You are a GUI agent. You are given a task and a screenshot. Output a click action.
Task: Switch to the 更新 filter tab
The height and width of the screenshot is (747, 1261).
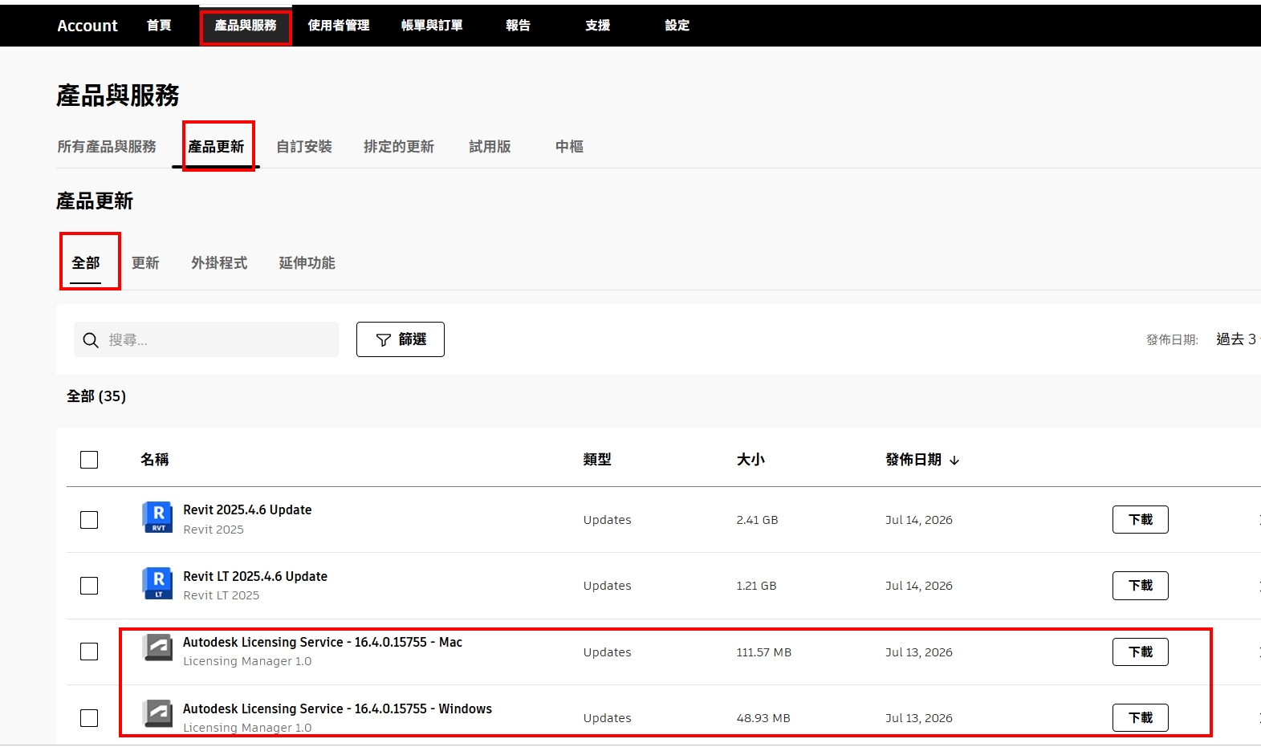(x=145, y=263)
